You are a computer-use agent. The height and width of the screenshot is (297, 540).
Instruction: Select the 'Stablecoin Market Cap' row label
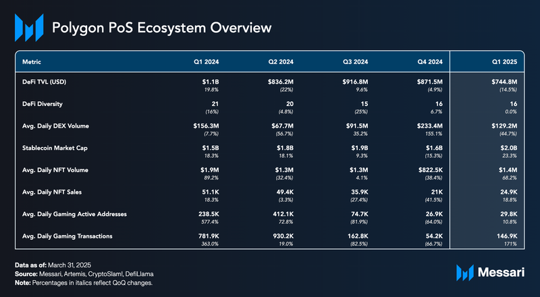[55, 148]
